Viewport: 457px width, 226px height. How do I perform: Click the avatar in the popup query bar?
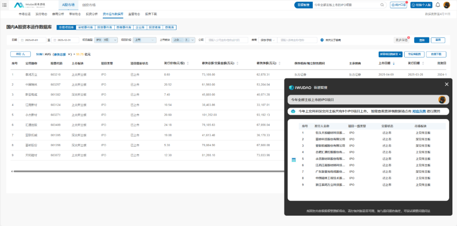click(x=442, y=100)
